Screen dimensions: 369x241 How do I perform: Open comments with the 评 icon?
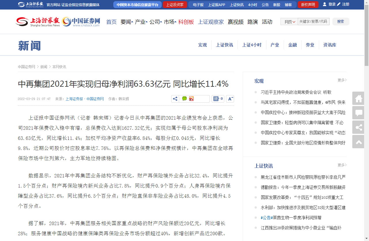click(218, 99)
